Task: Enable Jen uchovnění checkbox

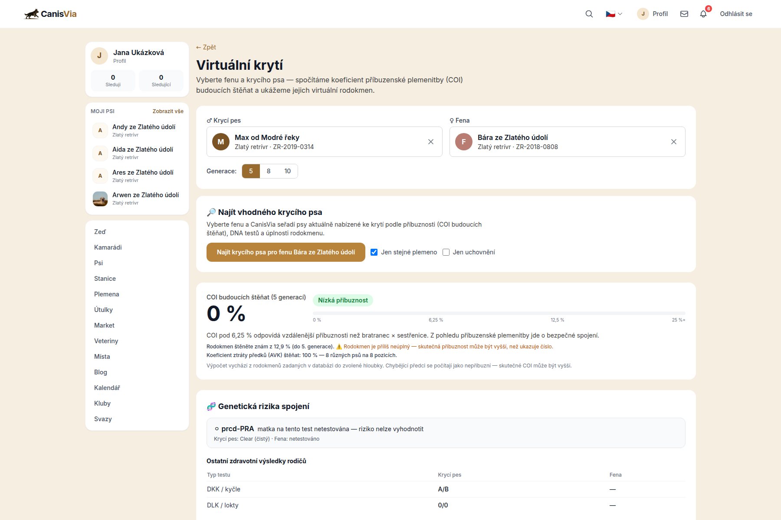Action: click(x=446, y=252)
